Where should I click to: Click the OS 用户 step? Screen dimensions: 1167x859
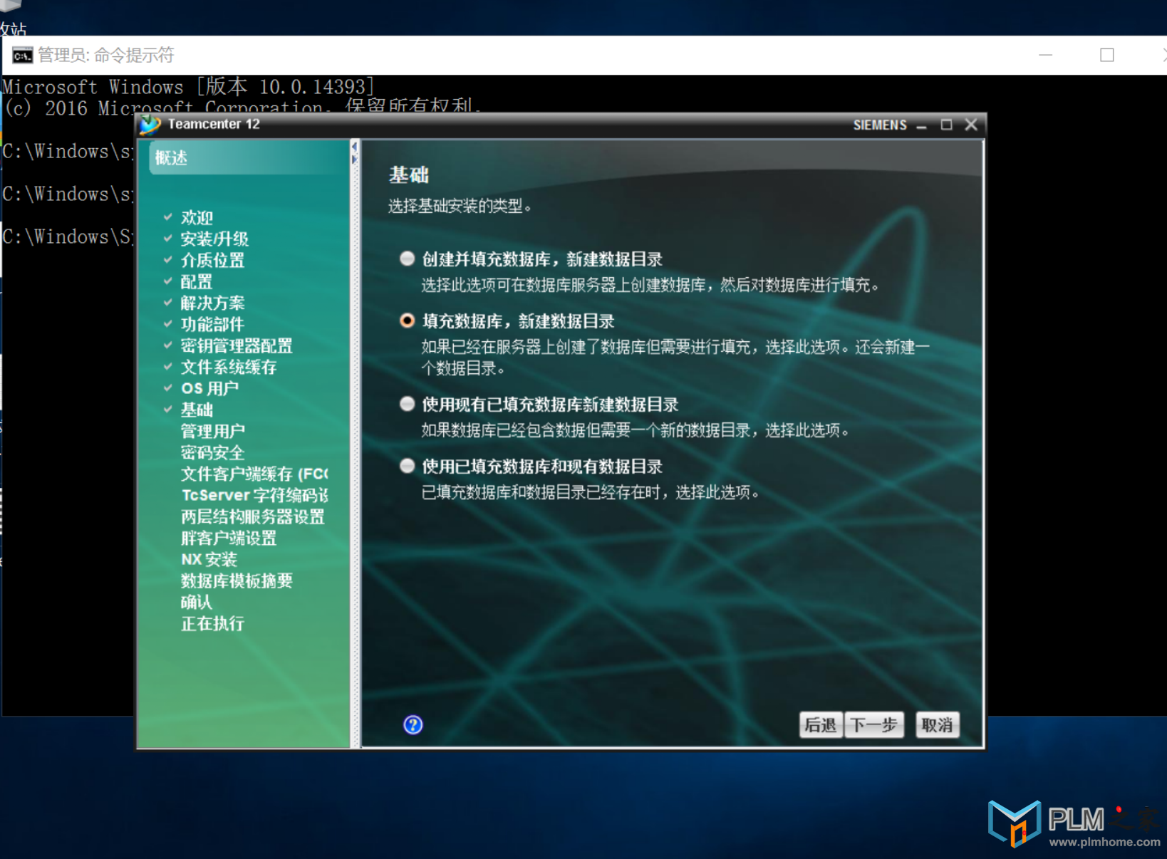pos(209,388)
